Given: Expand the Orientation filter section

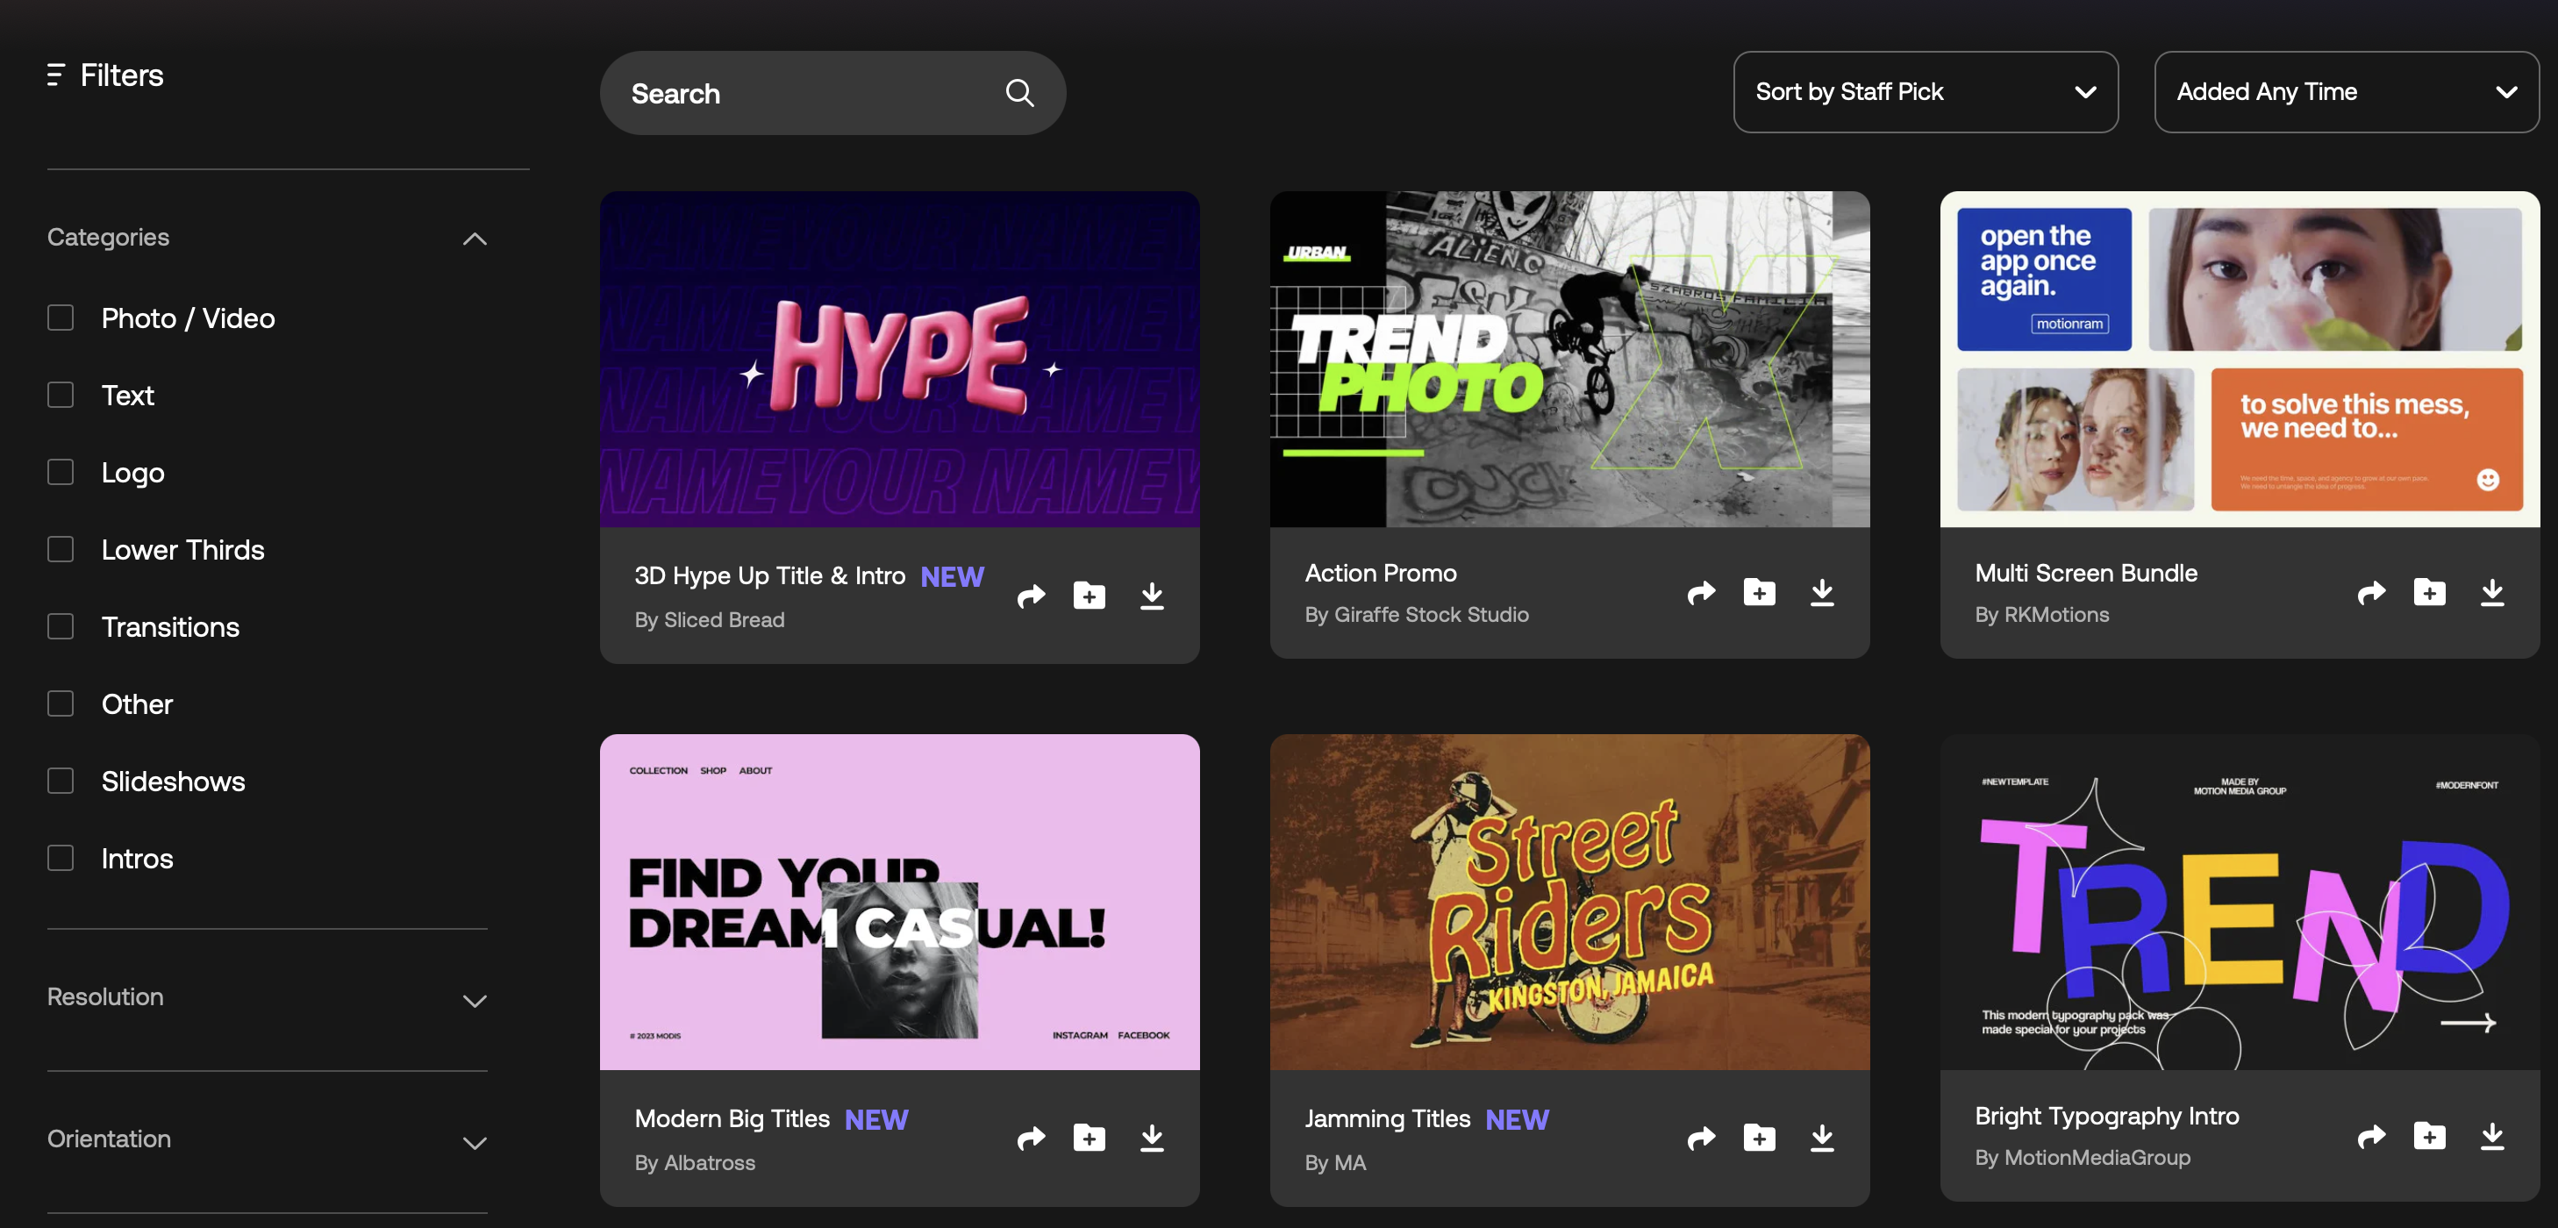Looking at the screenshot, I should (475, 1142).
